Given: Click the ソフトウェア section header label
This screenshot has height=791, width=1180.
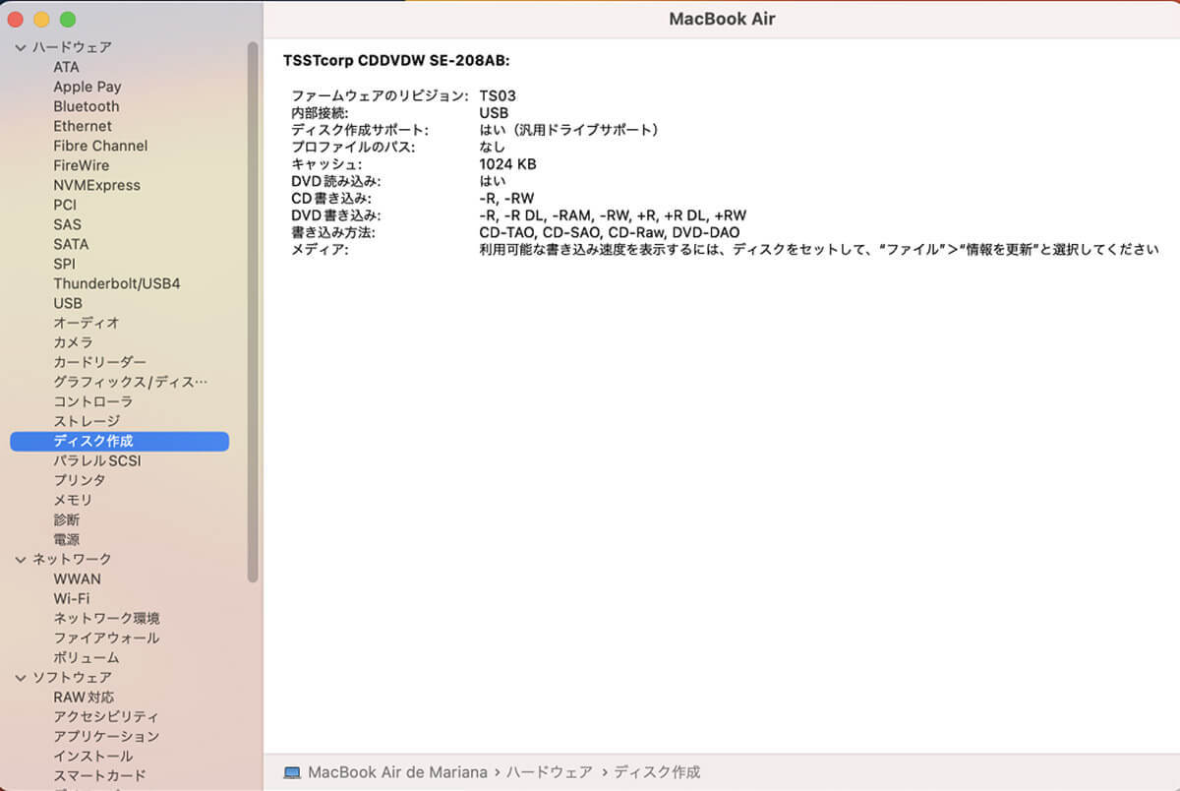Looking at the screenshot, I should pos(72,677).
